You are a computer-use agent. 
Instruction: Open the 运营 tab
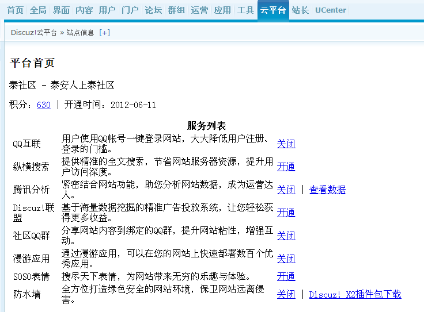click(199, 10)
